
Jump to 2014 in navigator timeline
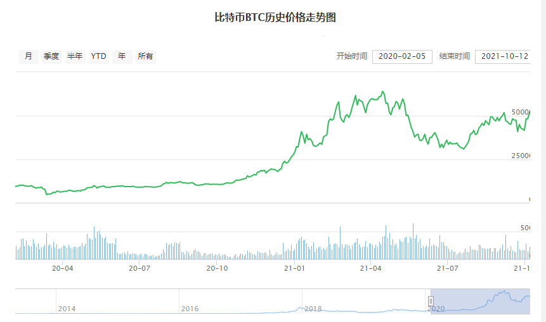click(67, 309)
